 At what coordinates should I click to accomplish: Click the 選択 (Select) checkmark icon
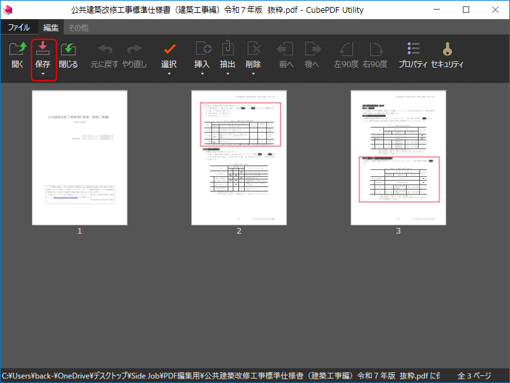(169, 50)
